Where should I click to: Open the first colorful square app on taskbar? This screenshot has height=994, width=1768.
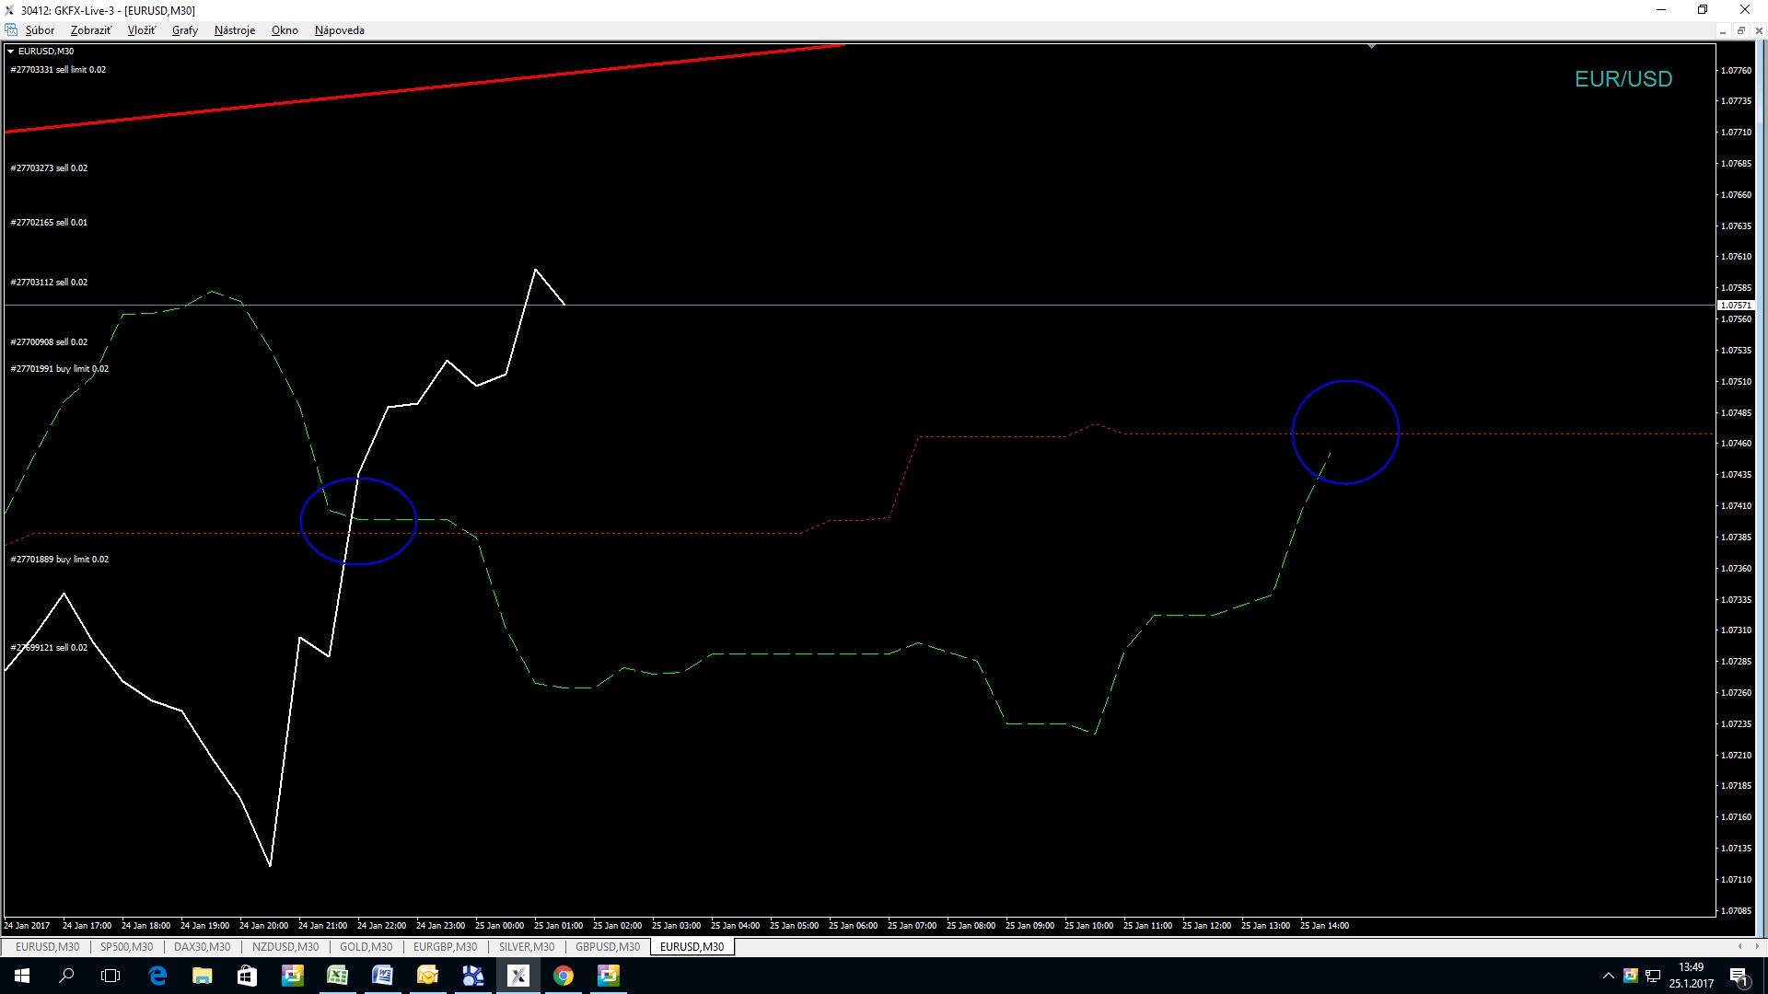(293, 976)
